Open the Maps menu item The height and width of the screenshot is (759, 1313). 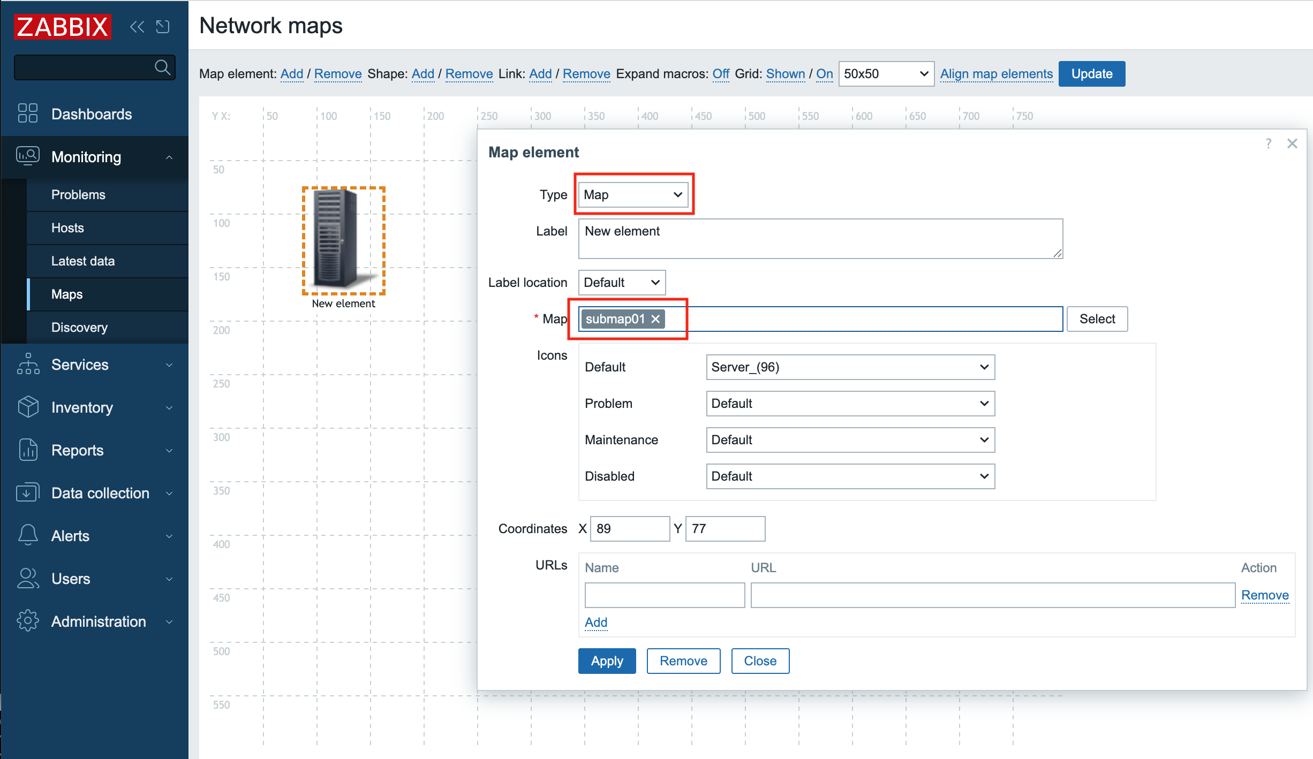[x=108, y=294]
